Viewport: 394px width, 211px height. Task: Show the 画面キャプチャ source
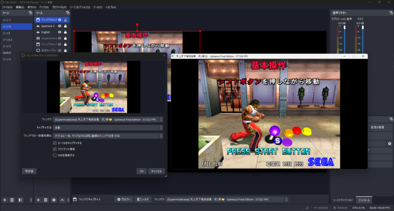click(60, 50)
